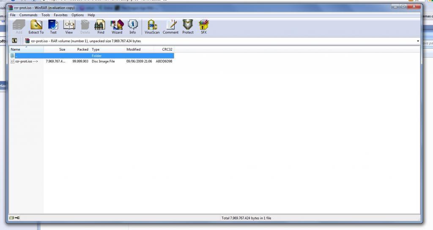433x230 pixels.
Task: Click the packed size 99.999.903
Action: click(x=80, y=61)
